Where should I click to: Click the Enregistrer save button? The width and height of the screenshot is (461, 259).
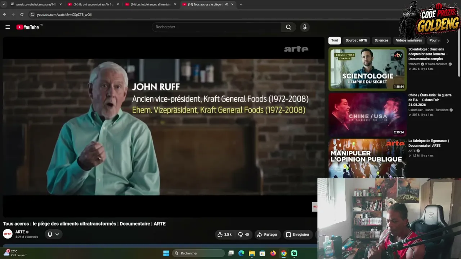[x=297, y=235]
